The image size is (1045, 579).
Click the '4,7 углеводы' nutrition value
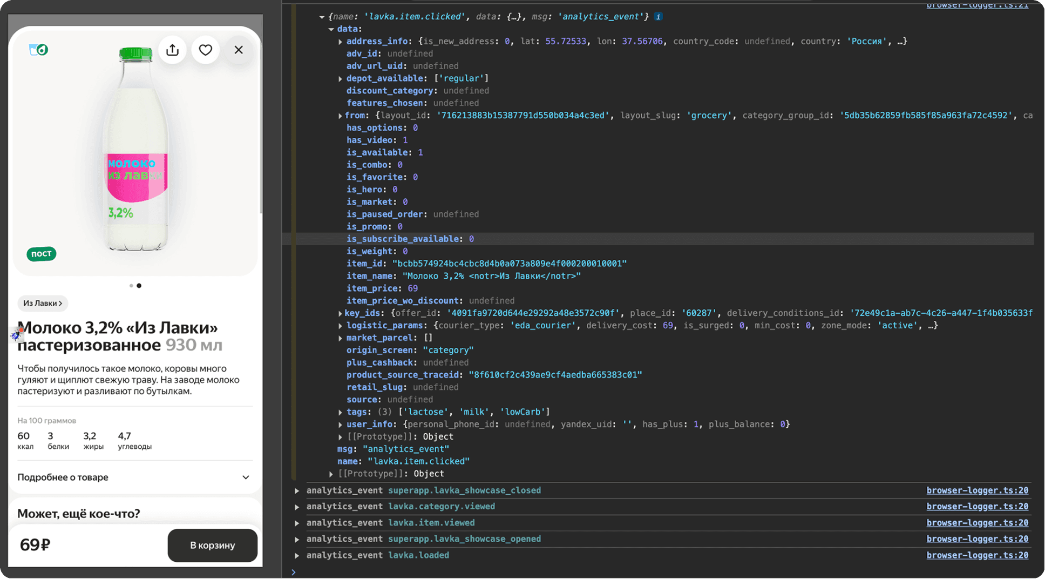pyautogui.click(x=134, y=440)
